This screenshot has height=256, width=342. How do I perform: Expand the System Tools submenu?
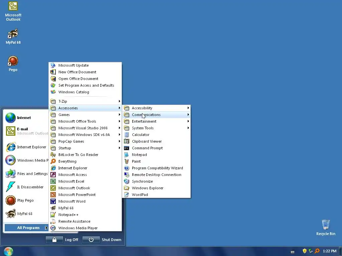click(x=156, y=128)
